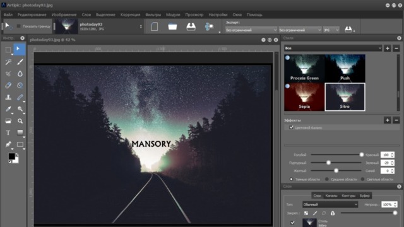Open Выделение menu

[105, 15]
